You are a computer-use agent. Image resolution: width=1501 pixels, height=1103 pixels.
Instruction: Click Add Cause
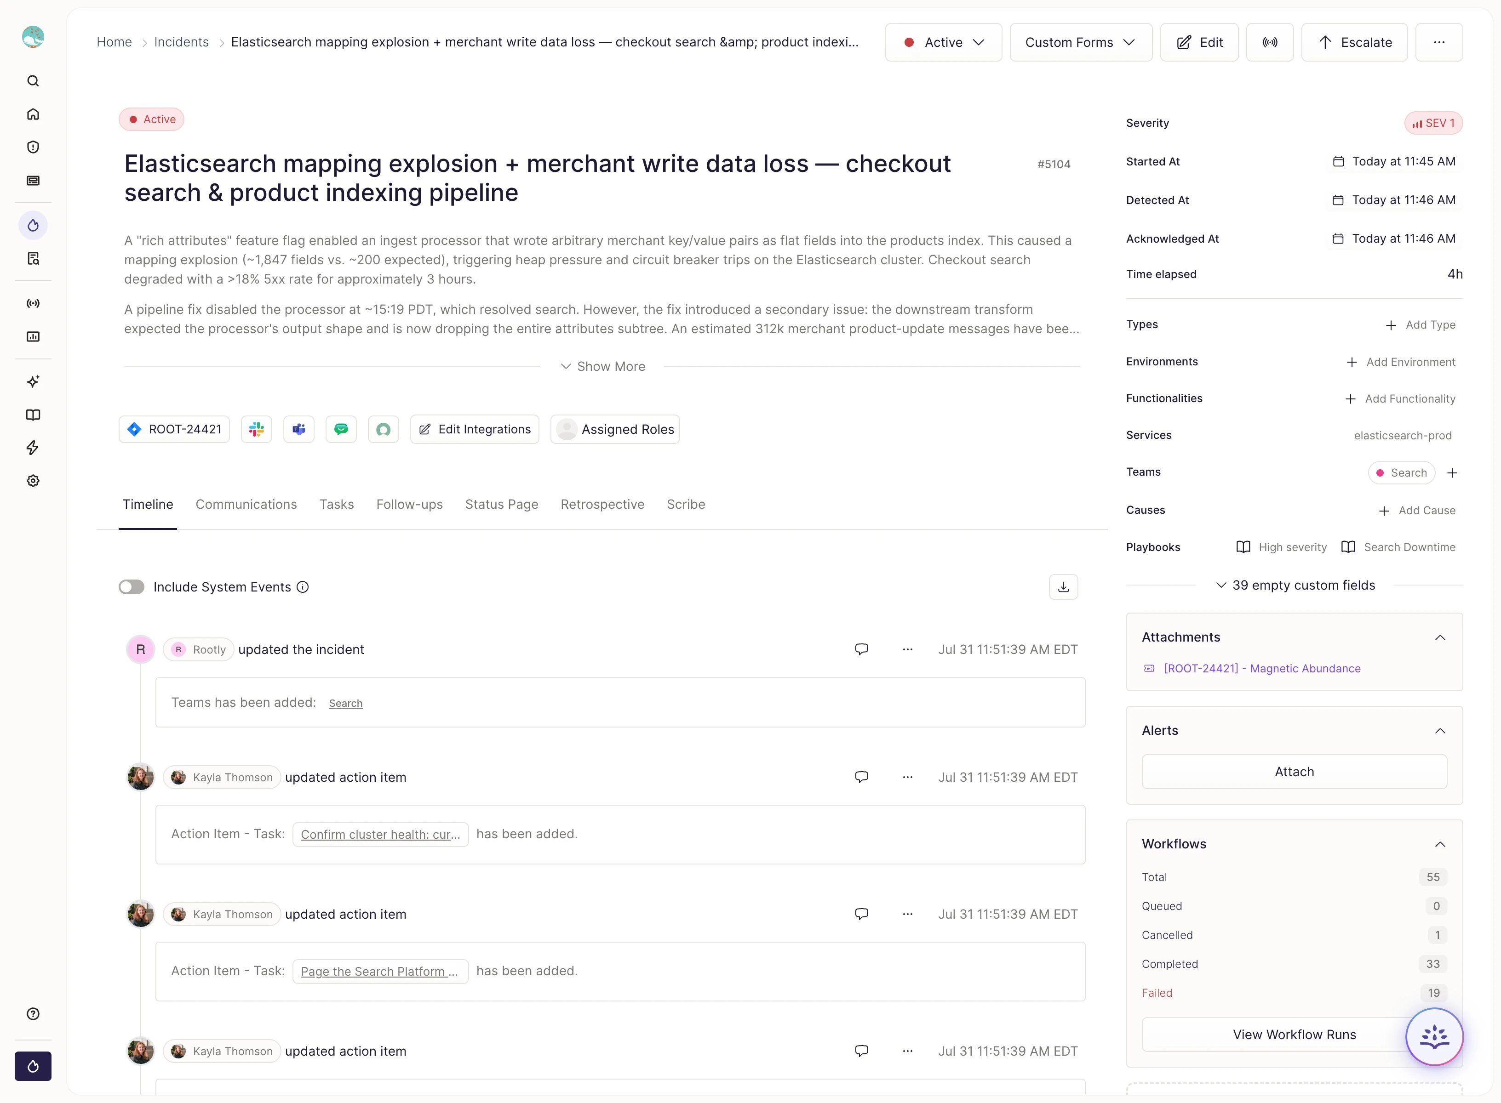click(x=1417, y=510)
